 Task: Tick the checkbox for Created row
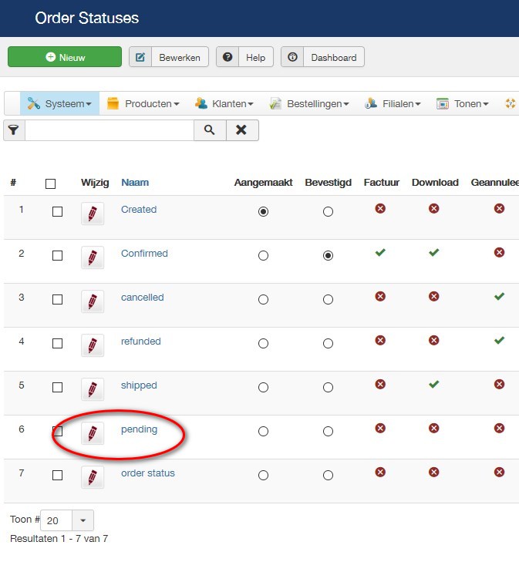pyautogui.click(x=57, y=211)
